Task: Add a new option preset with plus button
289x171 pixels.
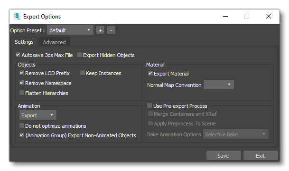Action: tap(100, 30)
